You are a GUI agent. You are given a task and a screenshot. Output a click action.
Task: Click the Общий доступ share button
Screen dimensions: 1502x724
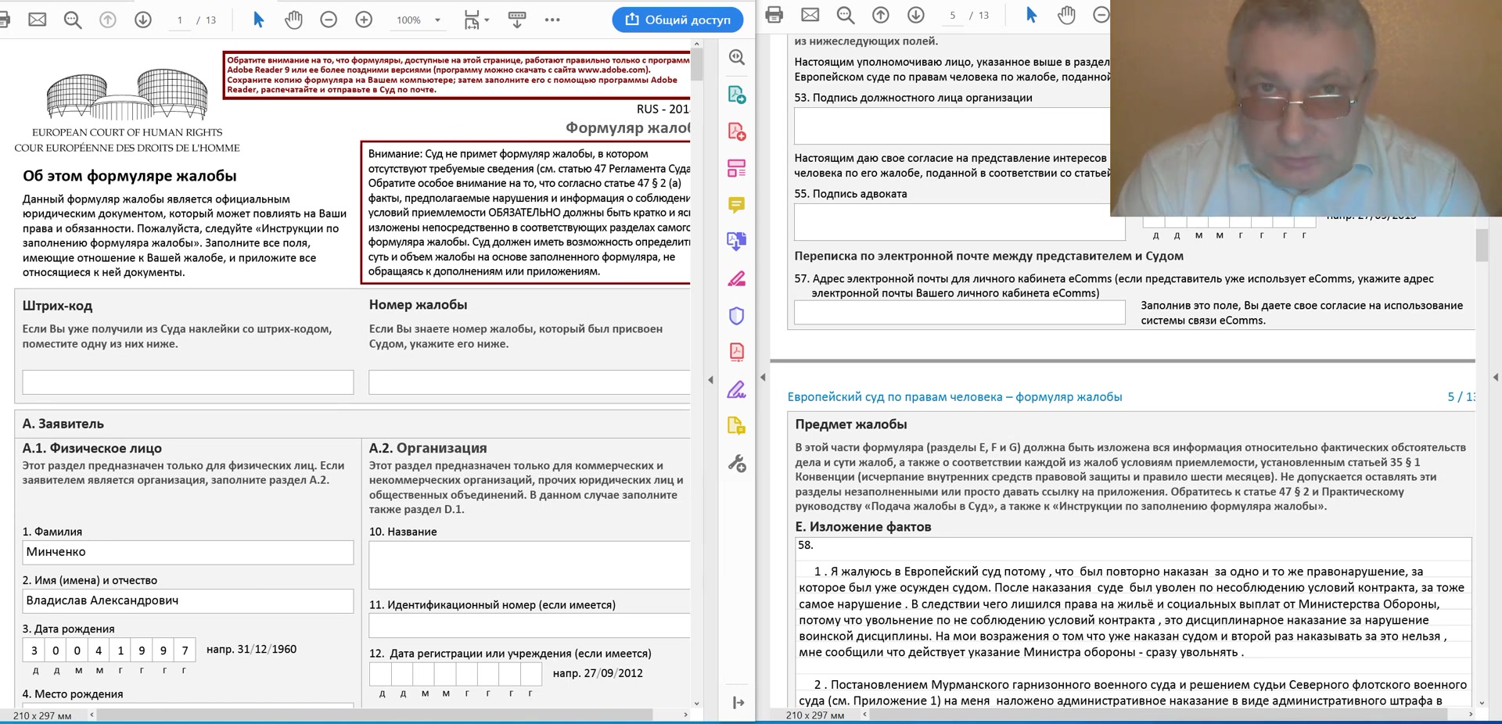677,20
